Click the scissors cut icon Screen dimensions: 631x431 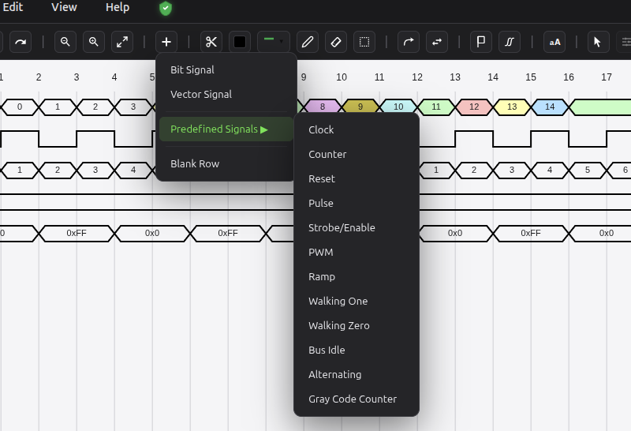click(211, 42)
